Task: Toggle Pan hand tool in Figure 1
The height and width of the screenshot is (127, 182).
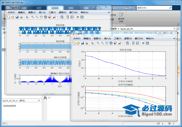Action: [41, 17]
